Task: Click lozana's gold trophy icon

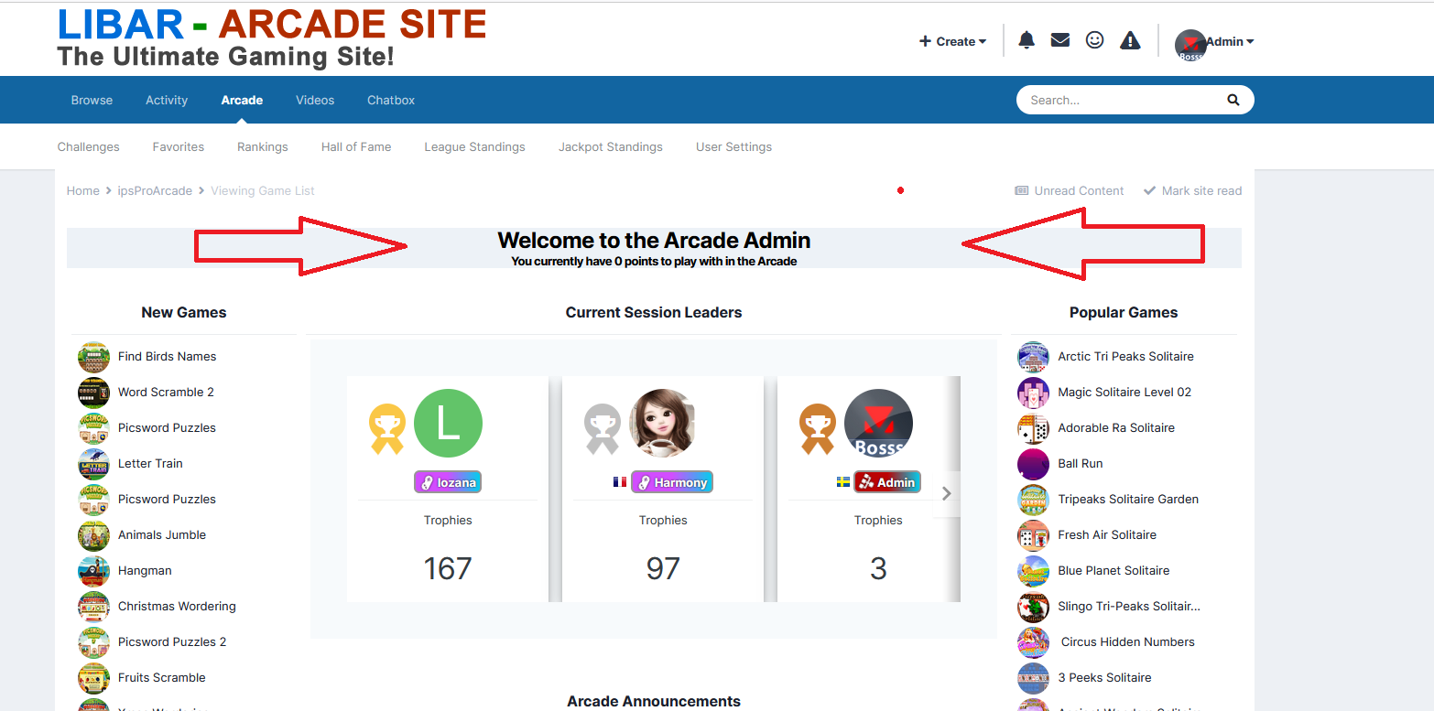Action: click(x=386, y=428)
